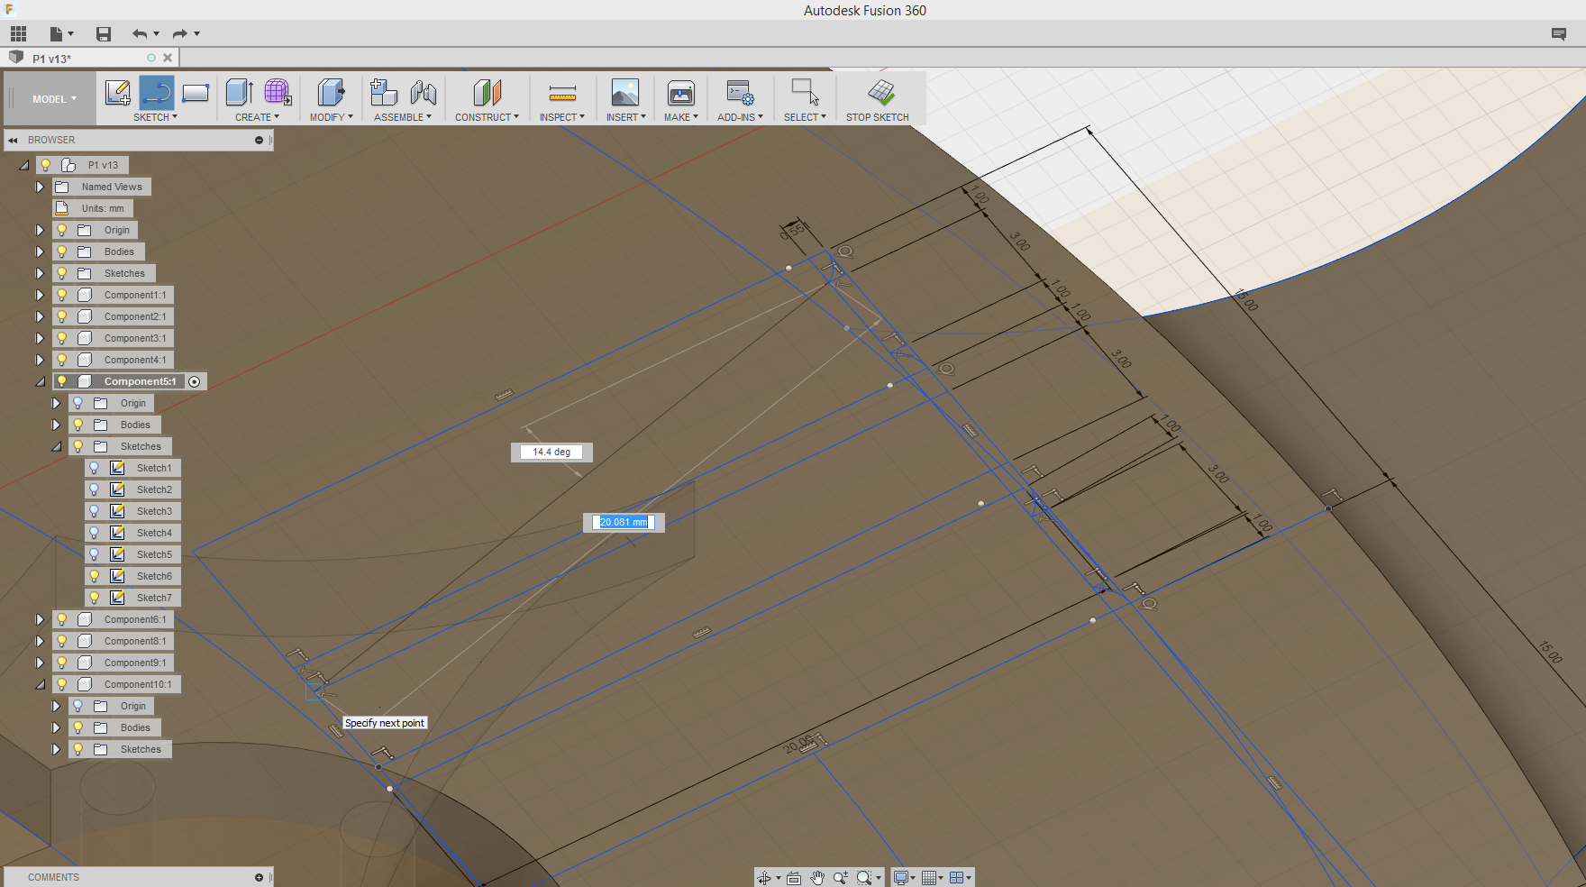This screenshot has width=1586, height=887.
Task: Collapse the BROWSER panel arrows
Action: [x=13, y=140]
